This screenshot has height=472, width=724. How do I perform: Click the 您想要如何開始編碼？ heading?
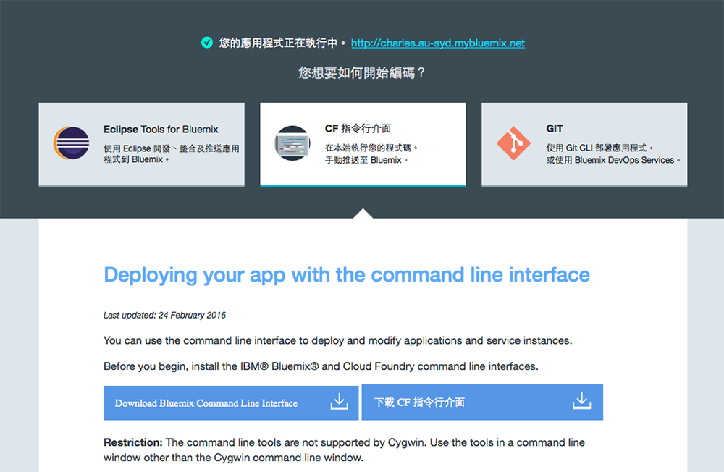click(362, 73)
